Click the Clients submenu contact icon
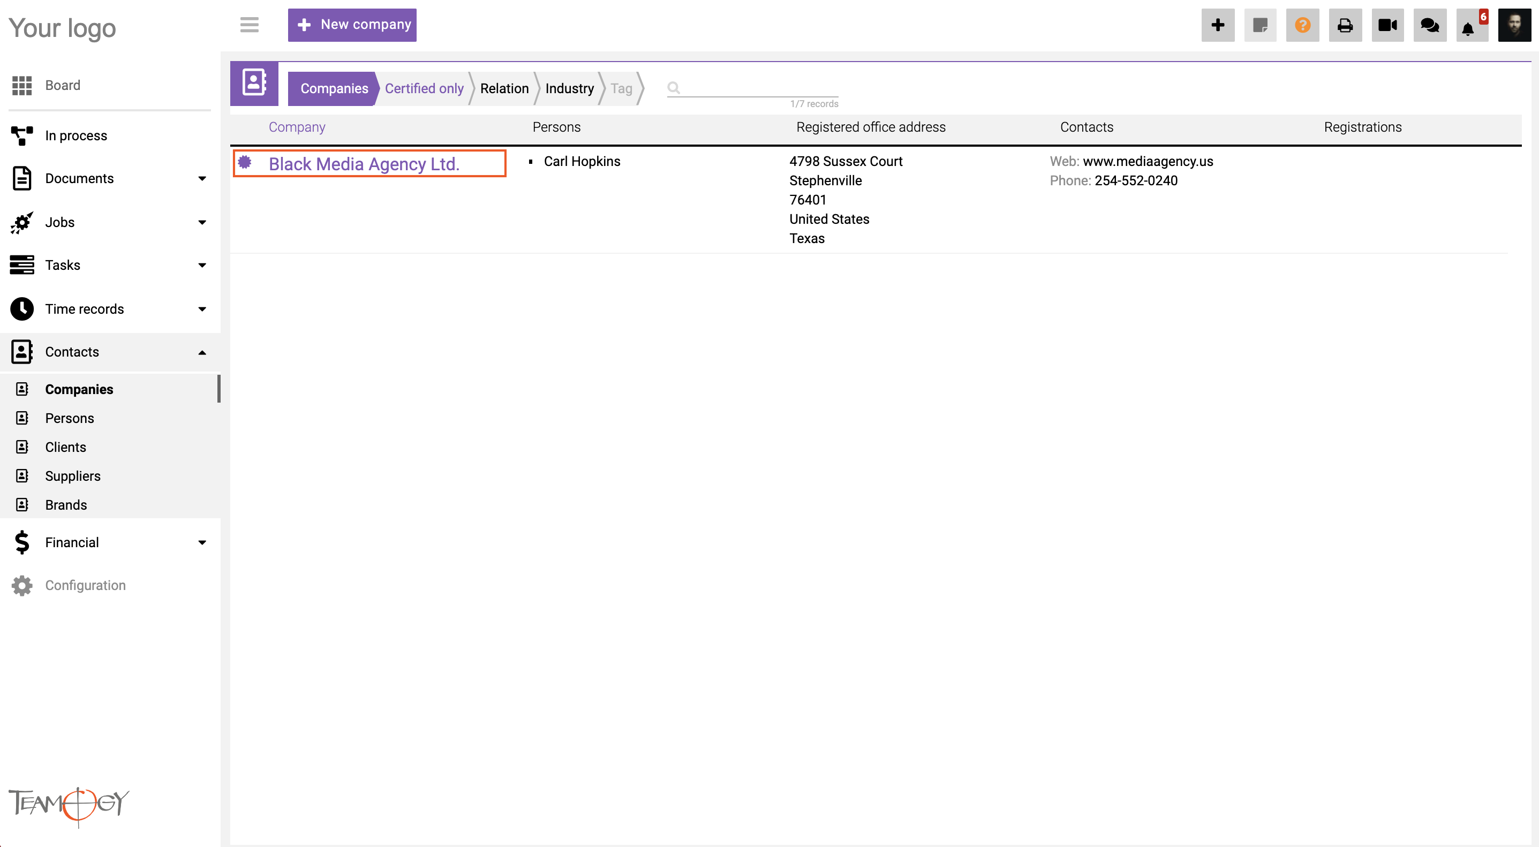The width and height of the screenshot is (1539, 847). 22,447
